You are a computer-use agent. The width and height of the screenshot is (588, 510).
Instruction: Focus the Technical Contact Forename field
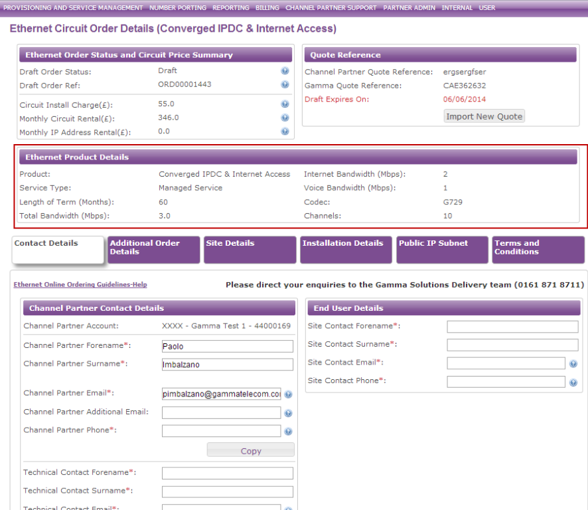pos(227,473)
